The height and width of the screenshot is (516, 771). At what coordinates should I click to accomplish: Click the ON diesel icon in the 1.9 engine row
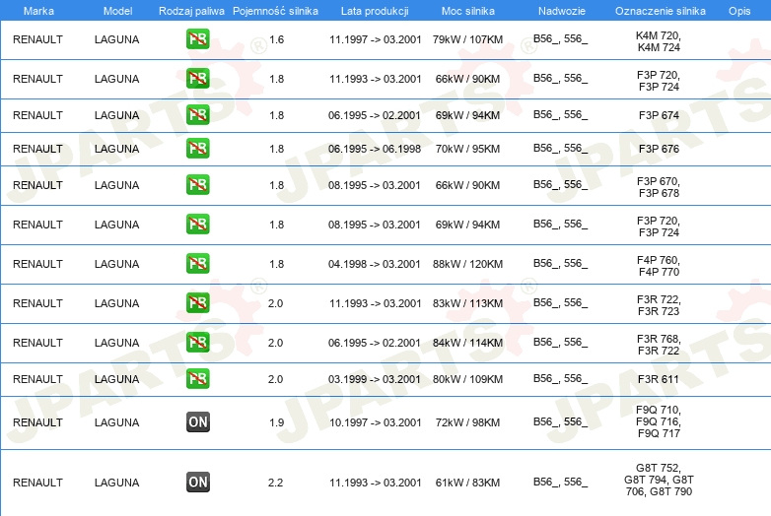point(198,421)
